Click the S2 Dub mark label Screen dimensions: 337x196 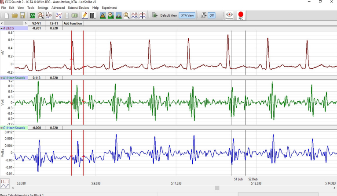tap(253, 179)
